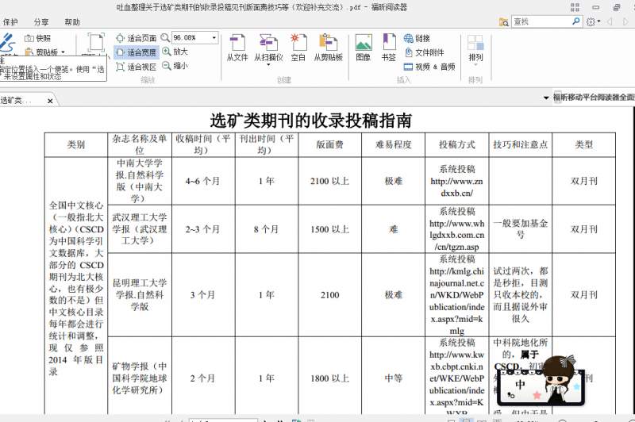This screenshot has width=635, height=422.
Task: Click the magnifier inside the 查找 box
Action: [x=576, y=21]
